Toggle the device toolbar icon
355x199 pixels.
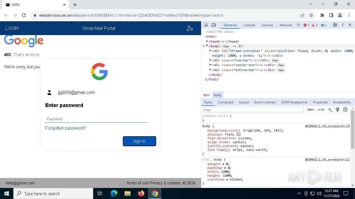214,25
